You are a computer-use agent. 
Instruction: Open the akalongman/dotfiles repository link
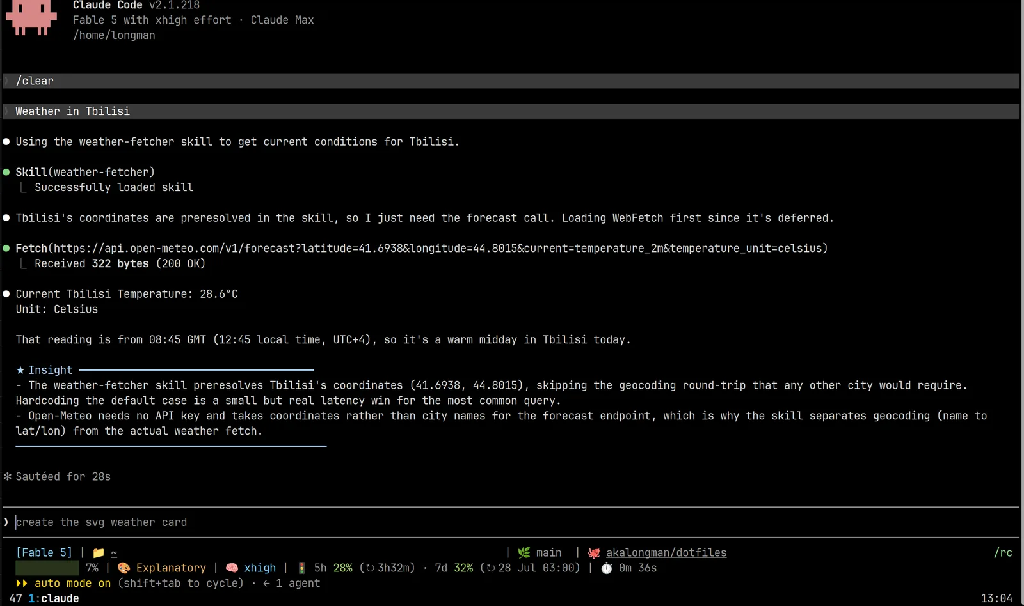666,553
